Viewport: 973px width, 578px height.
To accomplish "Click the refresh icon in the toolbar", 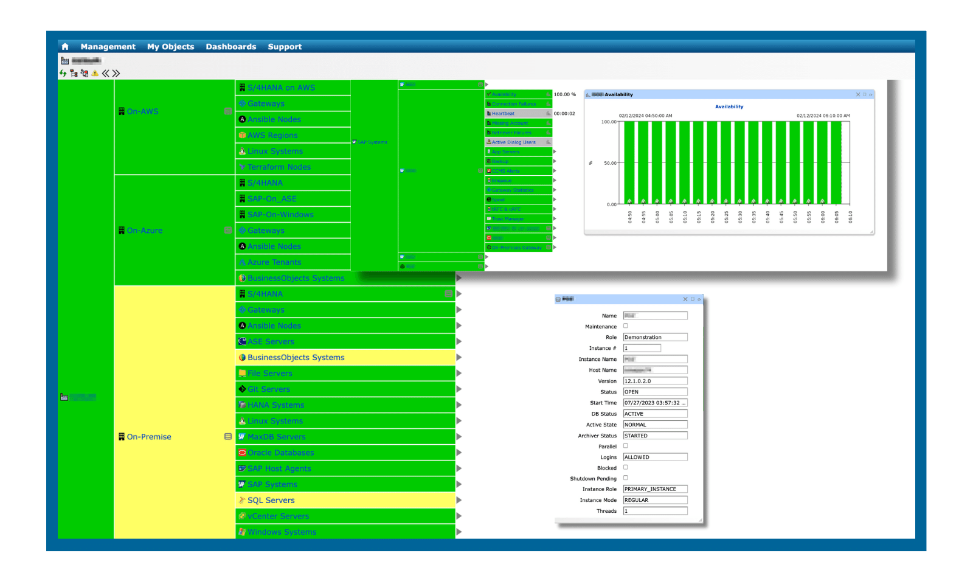I will click(x=63, y=73).
